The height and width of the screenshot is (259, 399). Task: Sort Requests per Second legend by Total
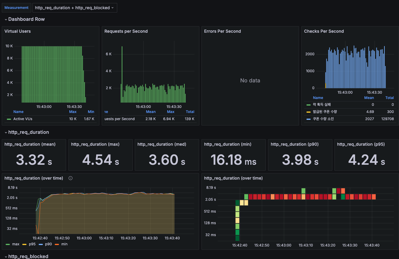tap(190, 112)
